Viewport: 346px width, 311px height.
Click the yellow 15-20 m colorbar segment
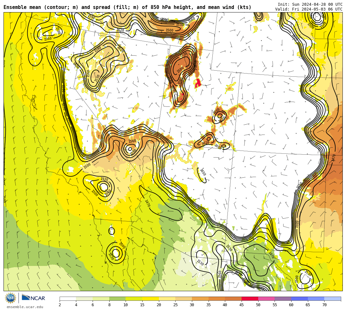tap(151, 299)
